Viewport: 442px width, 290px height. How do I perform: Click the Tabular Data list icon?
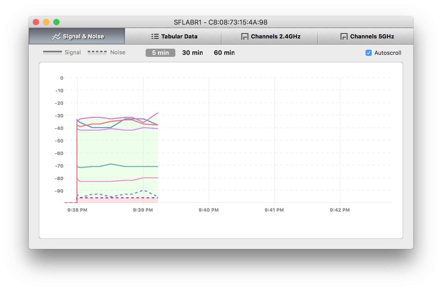pyautogui.click(x=155, y=36)
